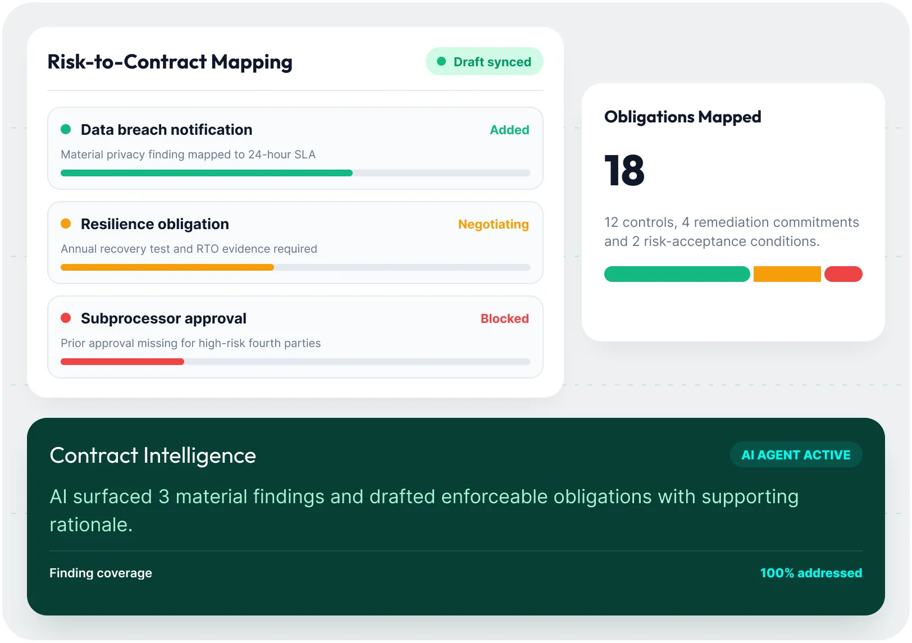
Task: Select red segment of Obligations Mapped bar
Action: (x=843, y=274)
